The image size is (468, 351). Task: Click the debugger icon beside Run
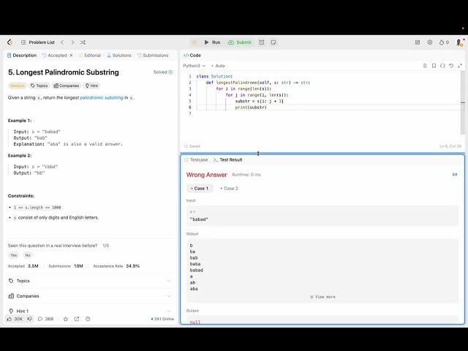(x=195, y=42)
